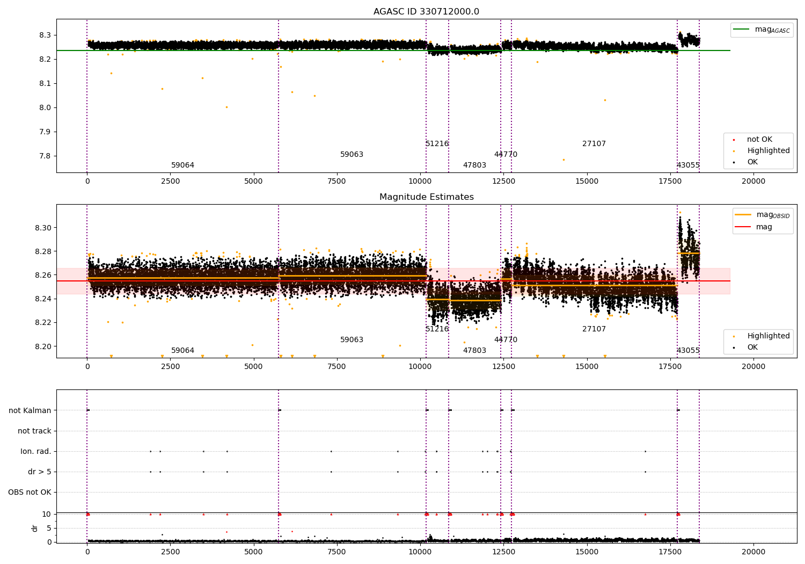Select obsid label 27107 in Magnitude Estimates plot
Image resolution: width=805 pixels, height=564 pixels.
pos(594,329)
